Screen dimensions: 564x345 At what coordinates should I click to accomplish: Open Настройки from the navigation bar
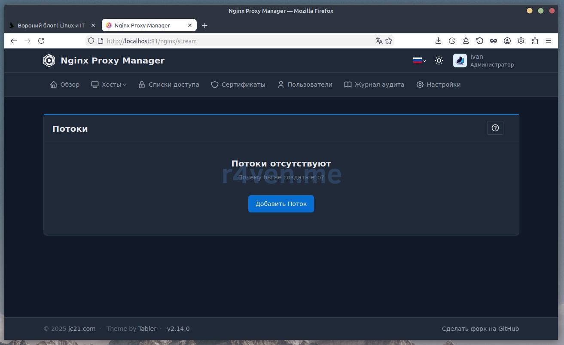tap(438, 85)
